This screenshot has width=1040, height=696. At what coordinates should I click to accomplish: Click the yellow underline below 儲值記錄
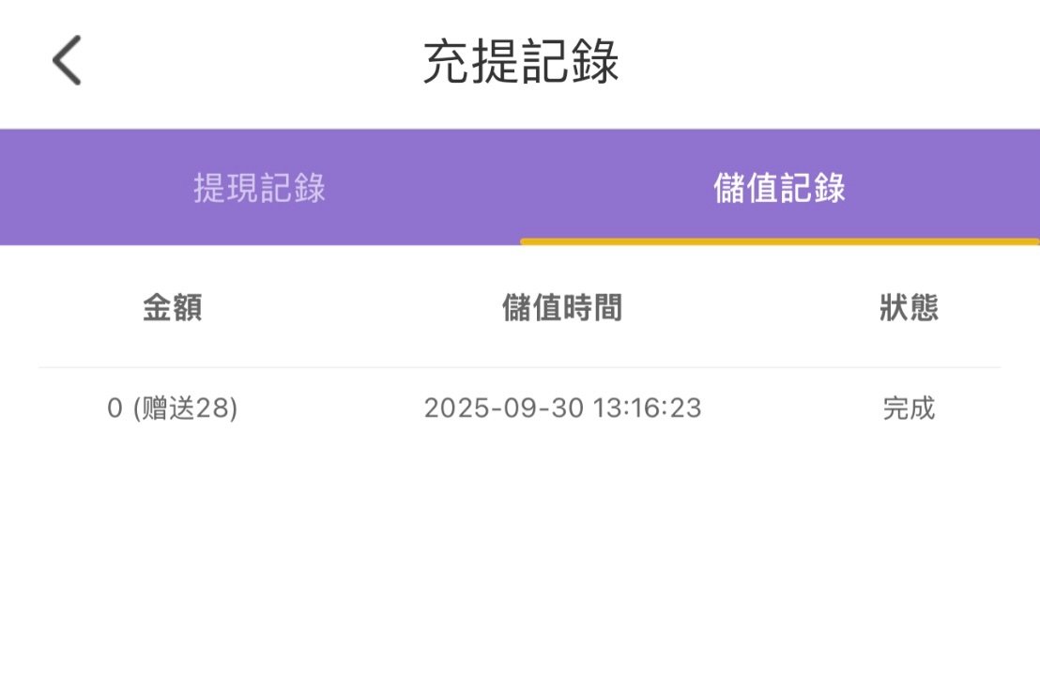(x=779, y=241)
